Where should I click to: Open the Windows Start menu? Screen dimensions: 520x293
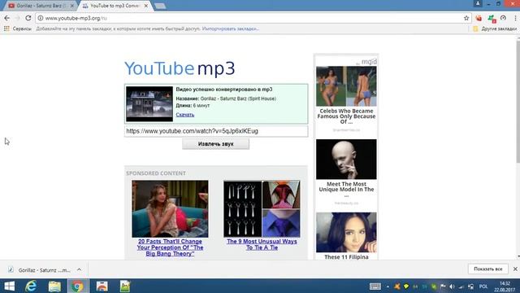point(9,286)
